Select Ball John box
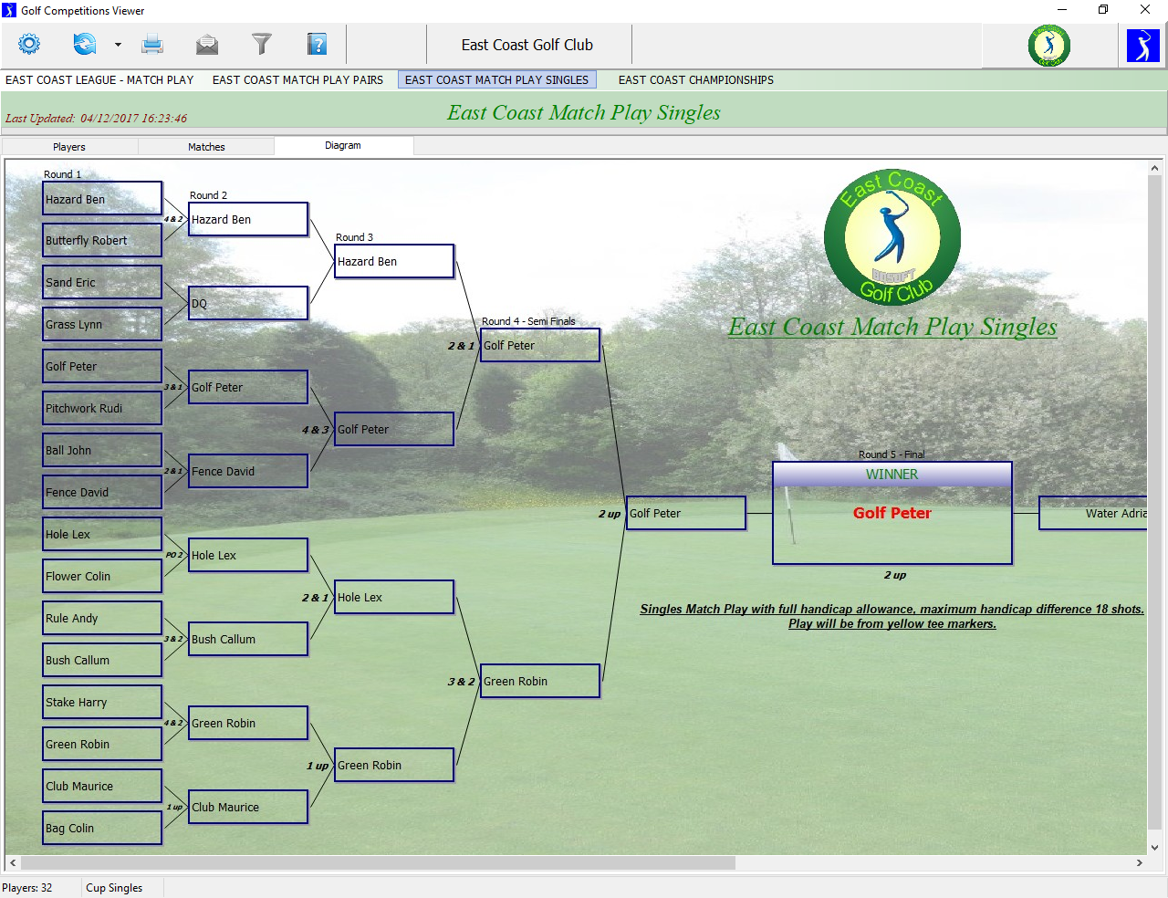The width and height of the screenshot is (1168, 898). pyautogui.click(x=102, y=450)
